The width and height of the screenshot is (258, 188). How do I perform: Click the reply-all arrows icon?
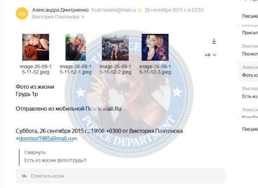pyautogui.click(x=24, y=176)
